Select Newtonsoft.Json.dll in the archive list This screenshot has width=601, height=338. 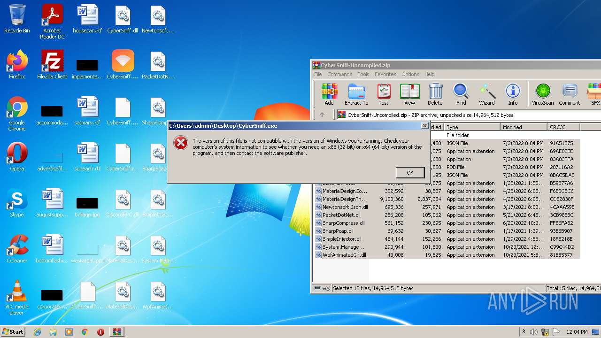tap(447, 207)
